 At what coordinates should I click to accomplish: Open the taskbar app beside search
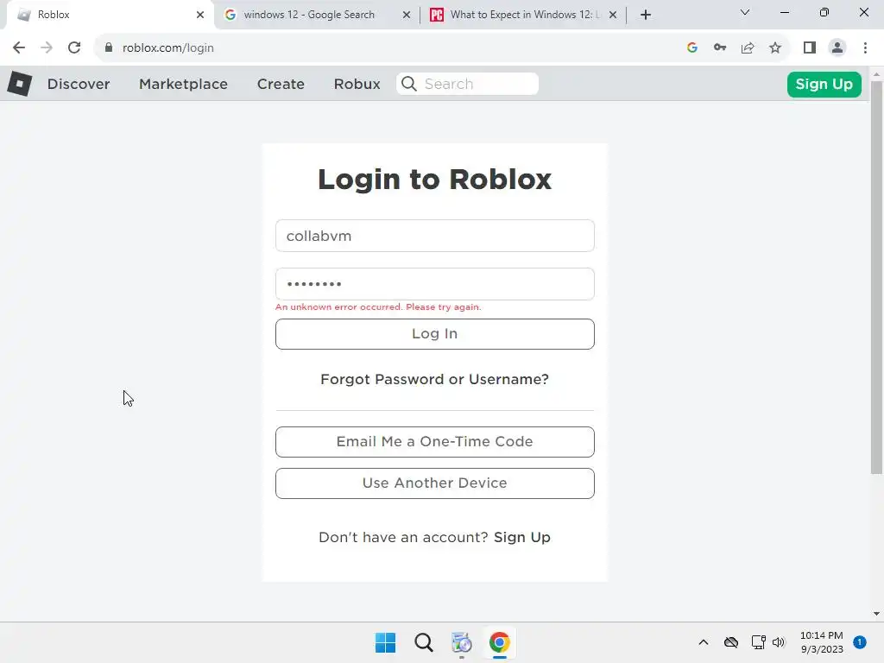pos(461,642)
